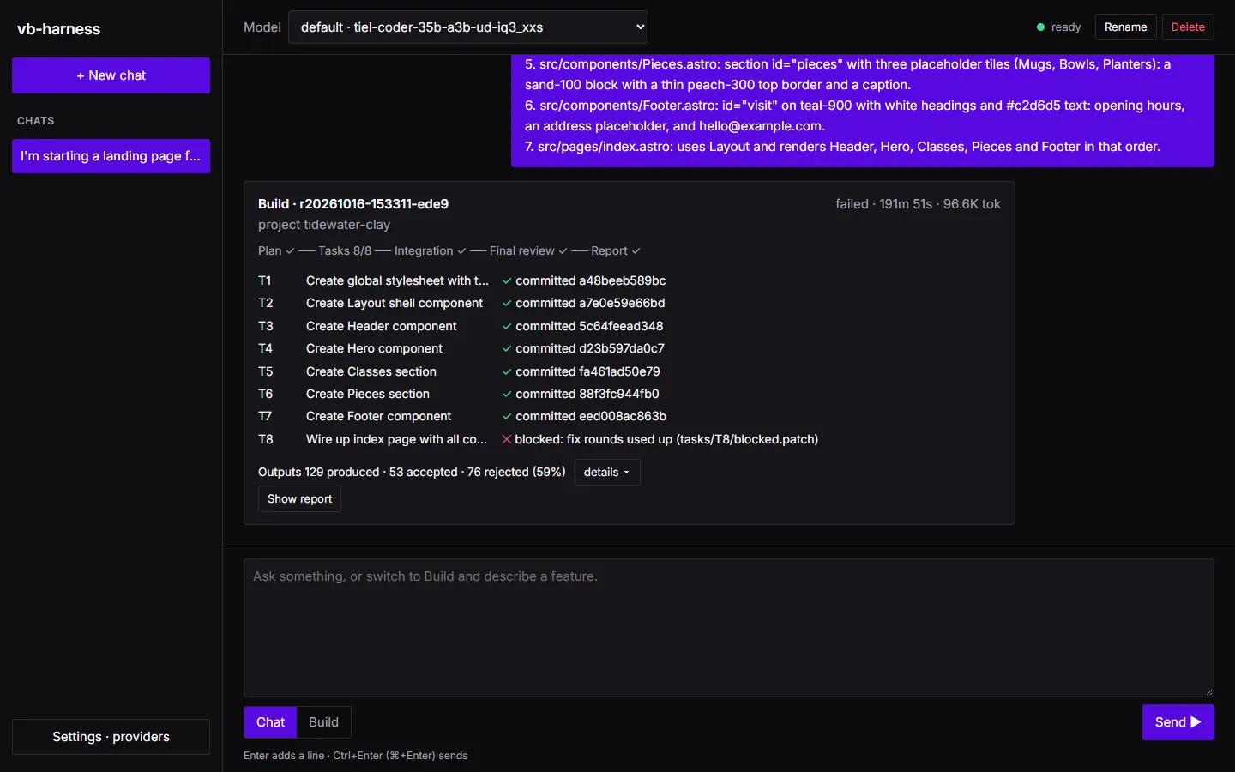Screen dimensions: 1235x772
Task: Open Settings · providers
Action: [111, 737]
